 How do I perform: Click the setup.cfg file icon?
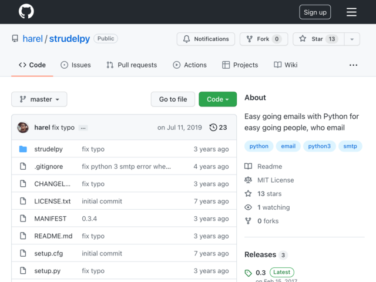(23, 253)
